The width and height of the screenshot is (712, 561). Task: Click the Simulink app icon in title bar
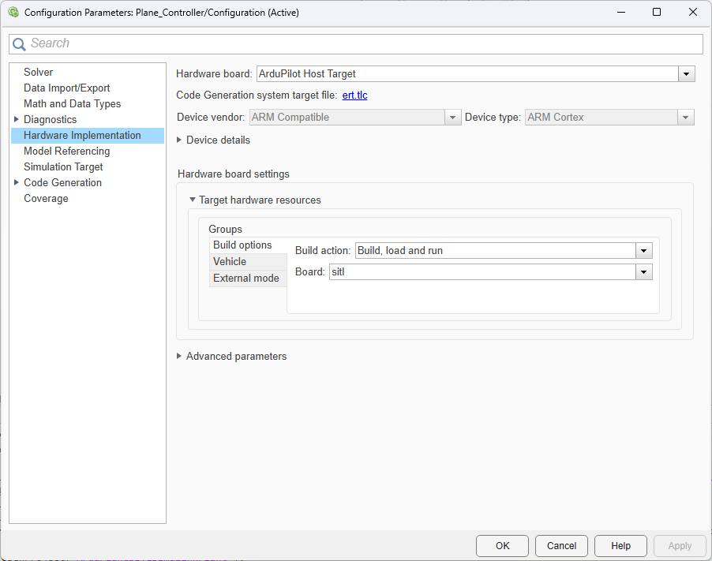13,13
